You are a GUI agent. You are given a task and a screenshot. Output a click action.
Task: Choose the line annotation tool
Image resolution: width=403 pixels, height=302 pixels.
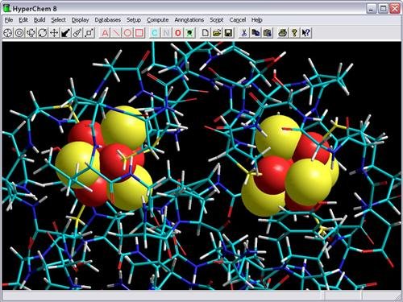[x=116, y=33]
